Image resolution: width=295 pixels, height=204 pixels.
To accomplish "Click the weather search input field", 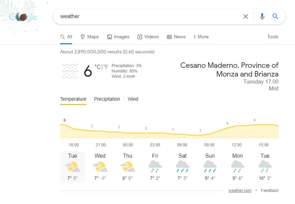I will [x=147, y=16].
